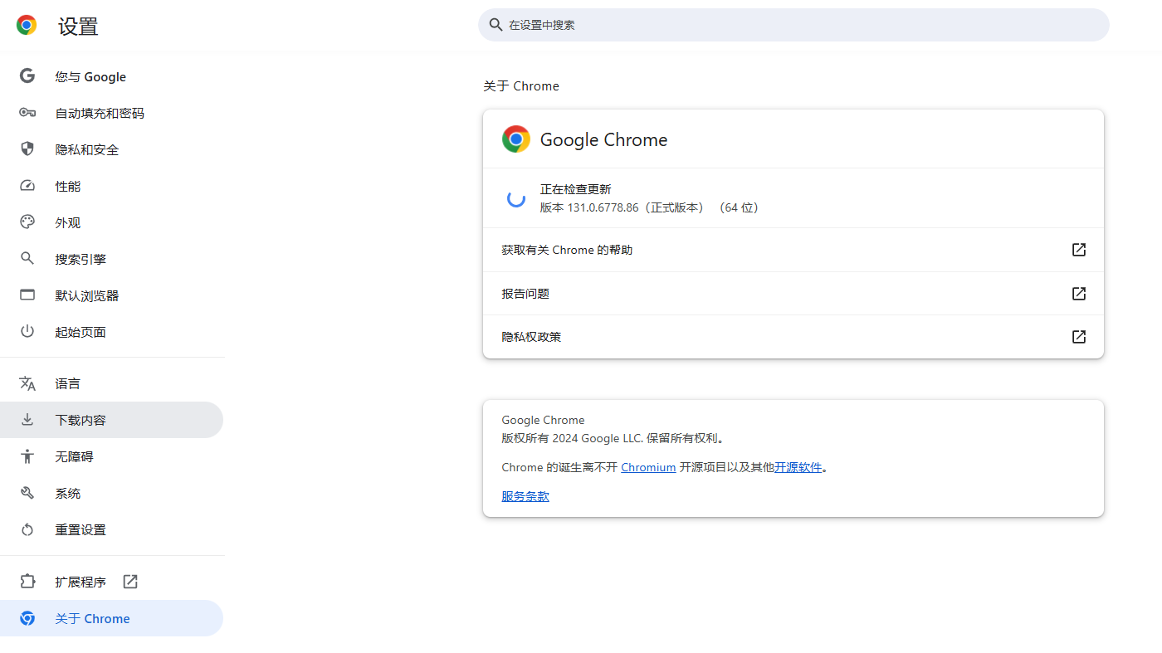
Task: Click the speedometer icon for 性能
Action: (27, 186)
